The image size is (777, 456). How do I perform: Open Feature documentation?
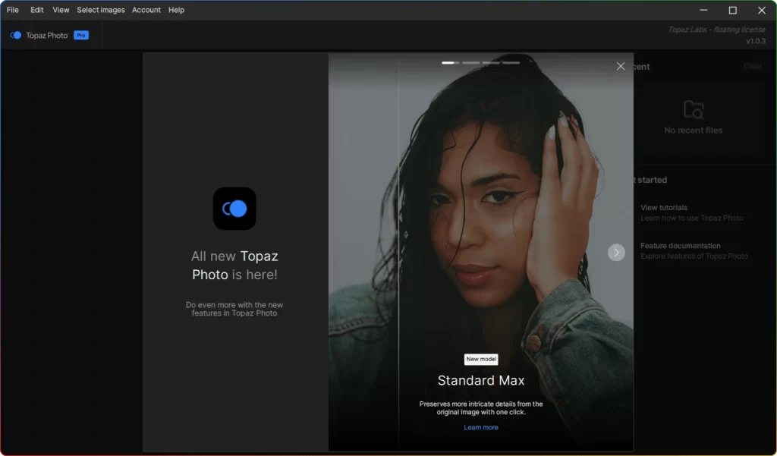[x=680, y=246]
